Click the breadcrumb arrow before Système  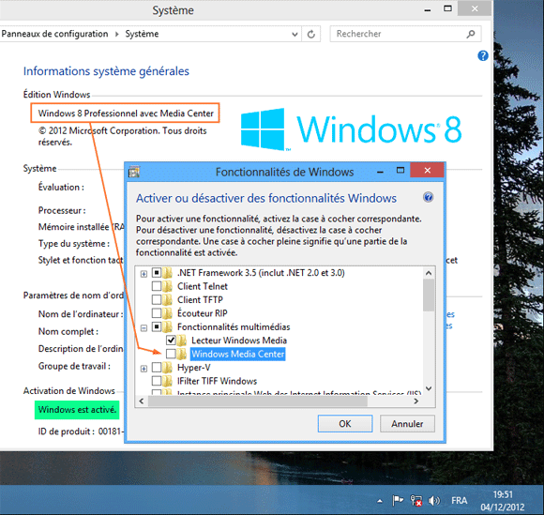[x=117, y=34]
